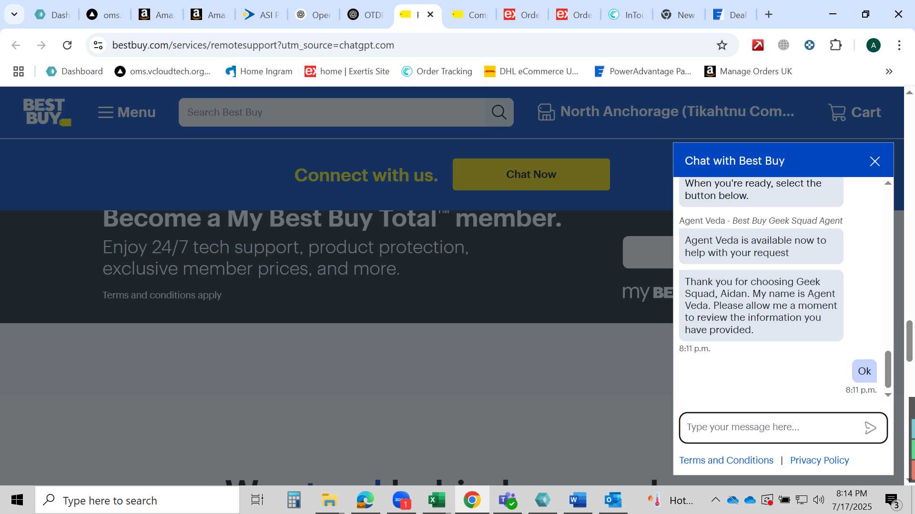Send the chat message arrow icon
Screen dimensions: 915x514
click(x=870, y=428)
